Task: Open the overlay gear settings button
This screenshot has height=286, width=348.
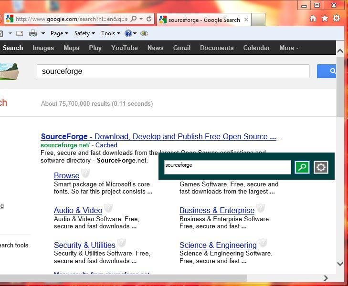Action: pyautogui.click(x=321, y=167)
